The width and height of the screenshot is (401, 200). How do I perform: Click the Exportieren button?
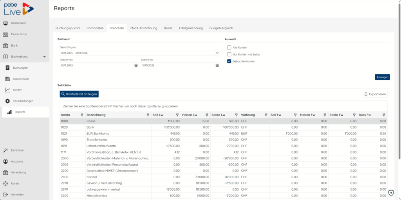point(375,94)
